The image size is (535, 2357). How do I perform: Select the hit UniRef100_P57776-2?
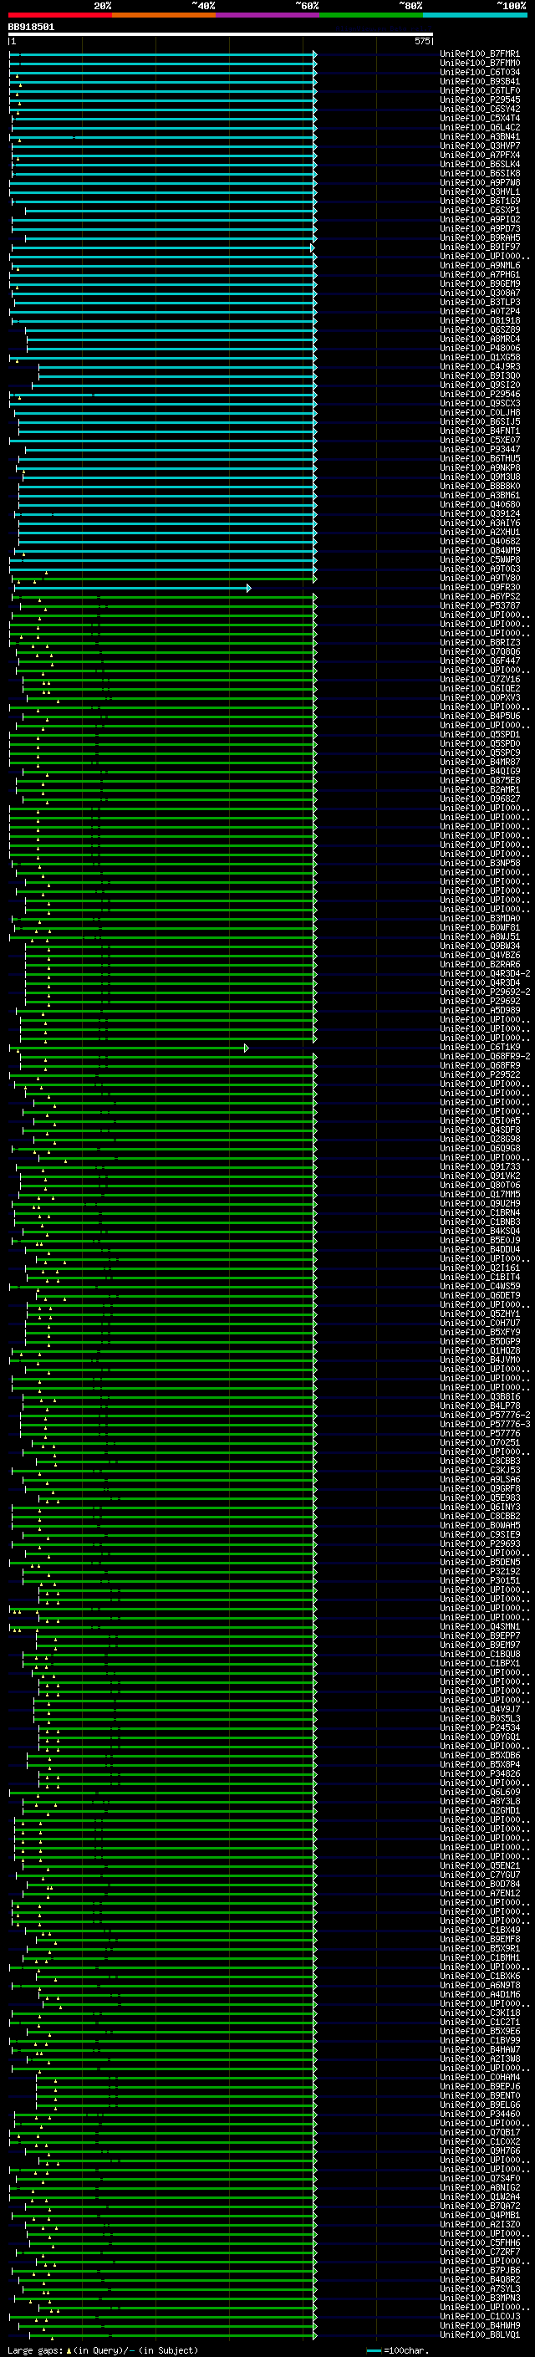[485, 1416]
